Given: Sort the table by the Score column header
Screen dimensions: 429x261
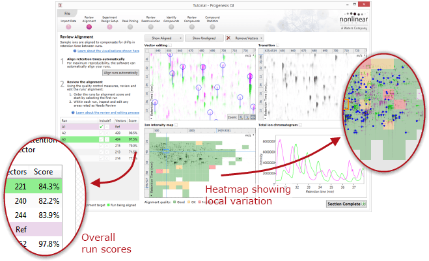Looking at the screenshot, I should tap(133, 120).
